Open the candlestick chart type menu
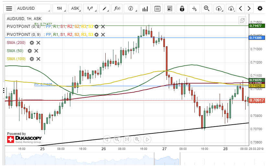The image size is (266, 168). pos(91,8)
